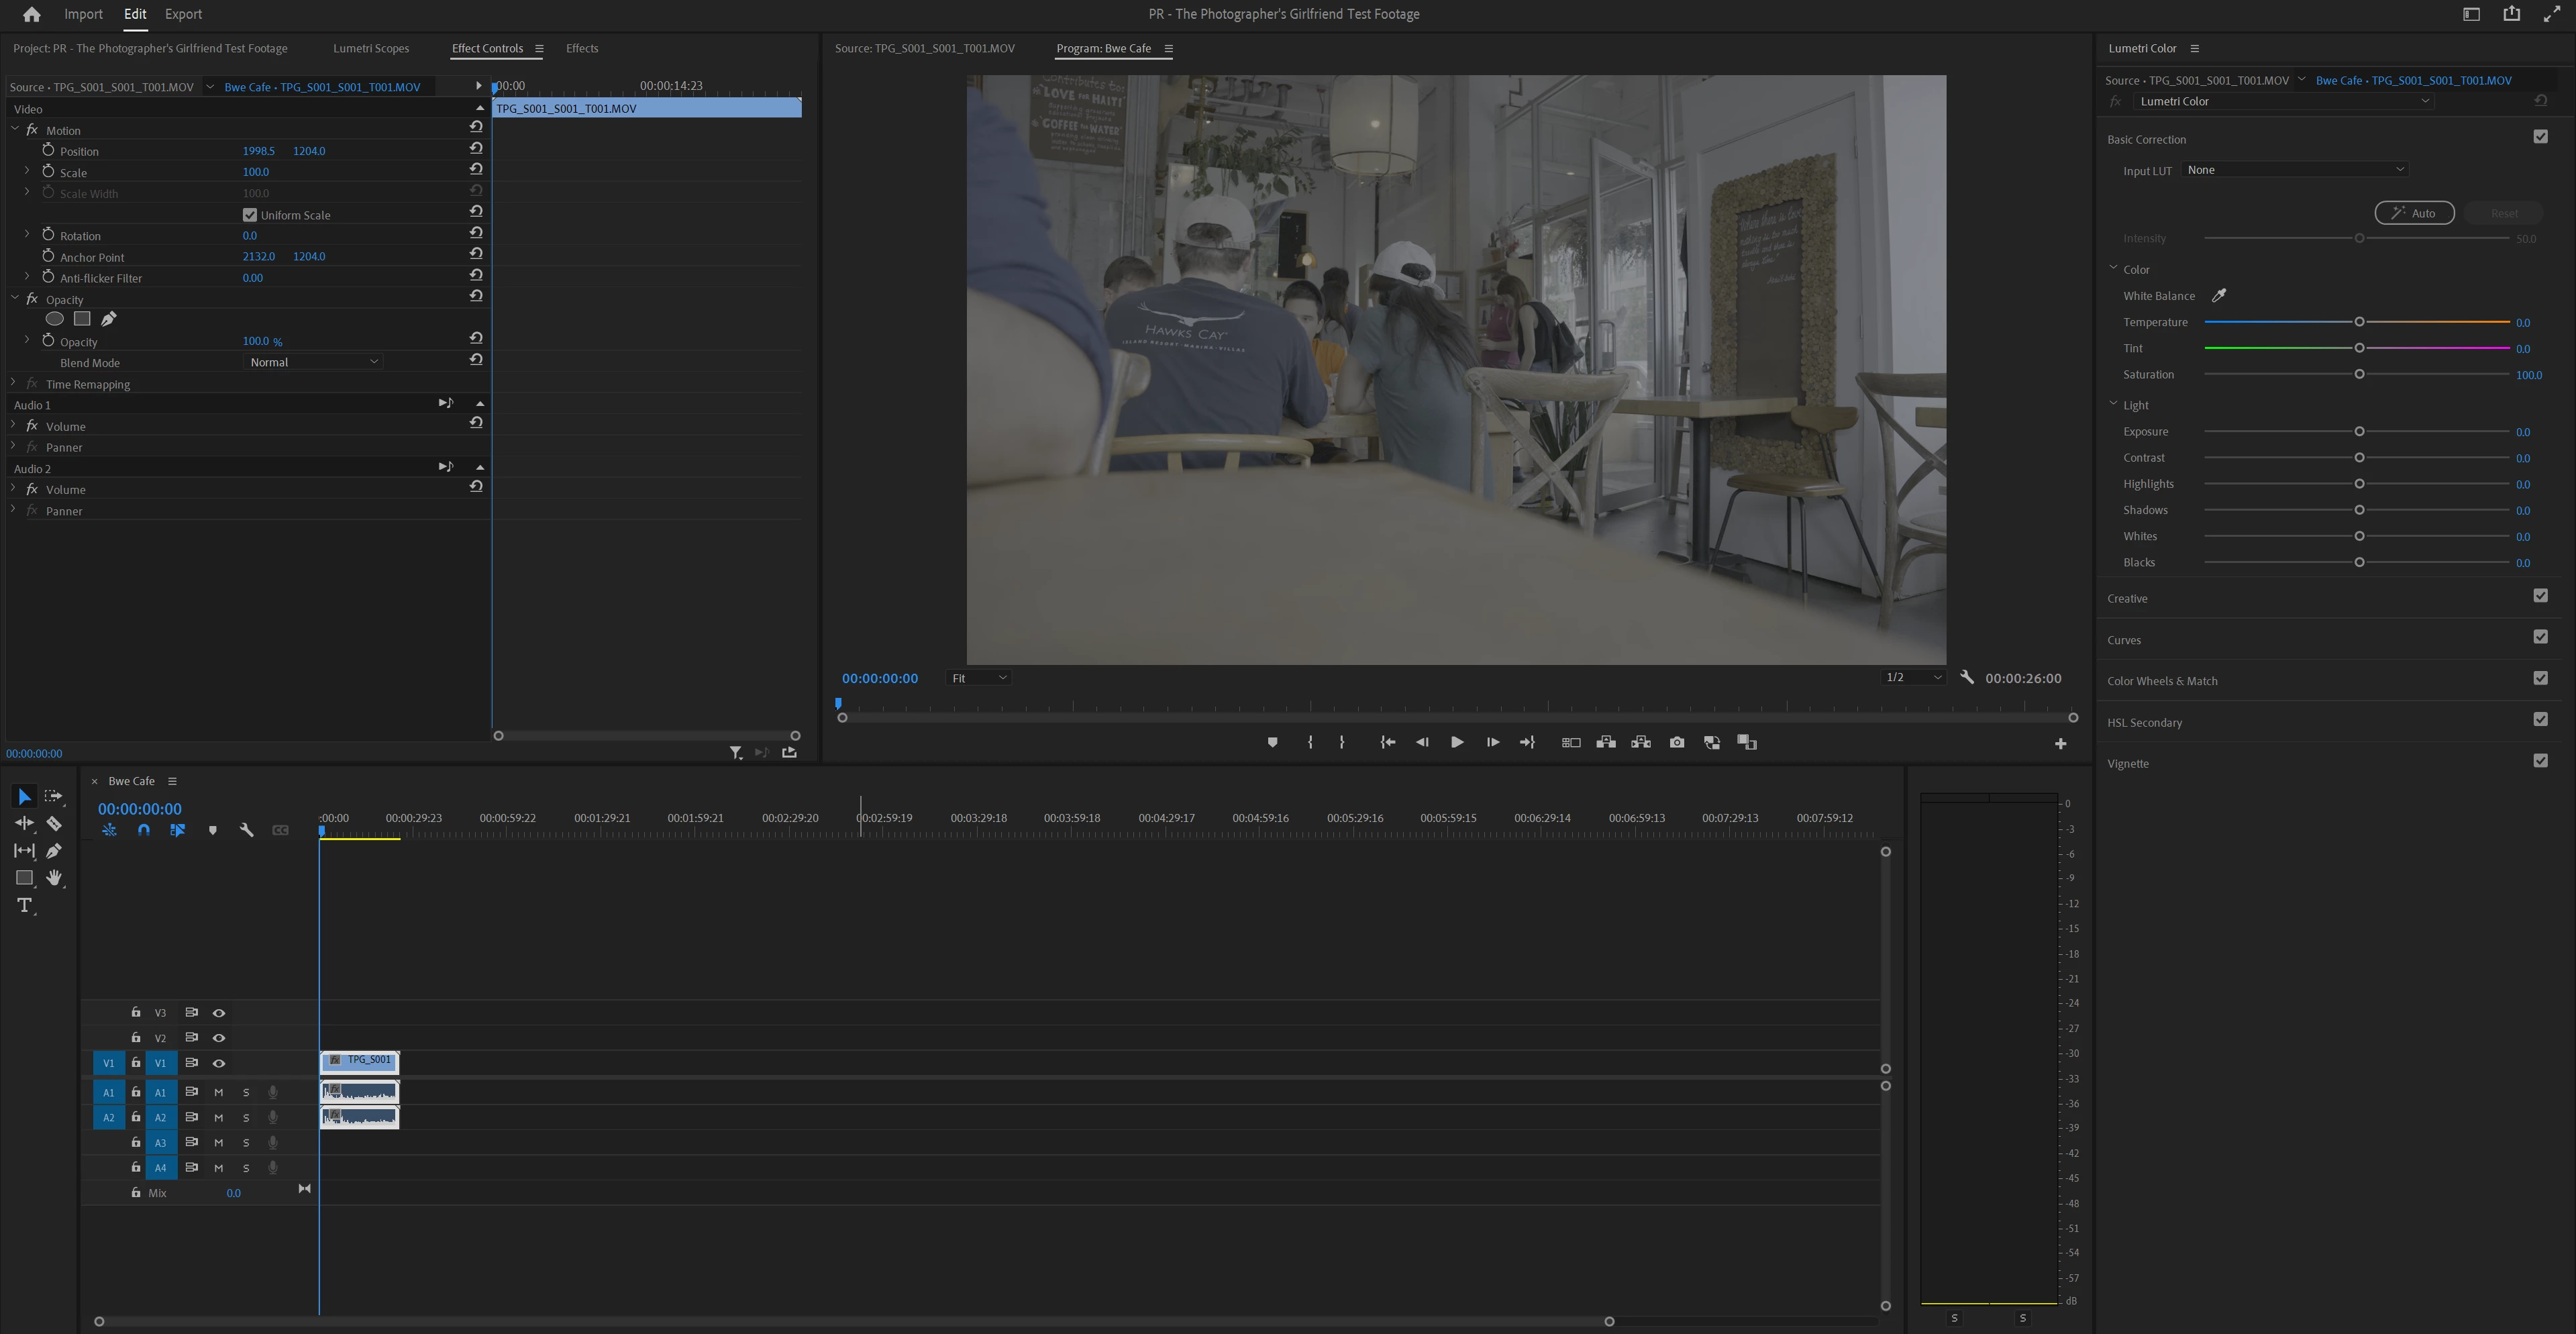This screenshot has width=2576, height=1334.
Task: Click Add Marker in Program monitor
Action: [1272, 742]
